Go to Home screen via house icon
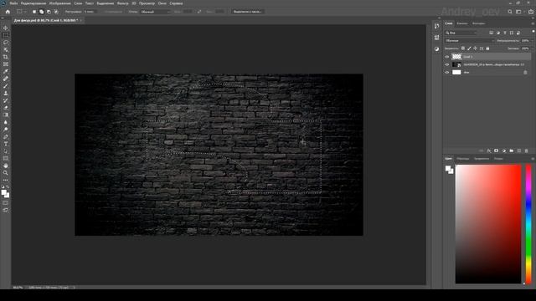Viewport: 536px width, 301px height. [x=8, y=11]
